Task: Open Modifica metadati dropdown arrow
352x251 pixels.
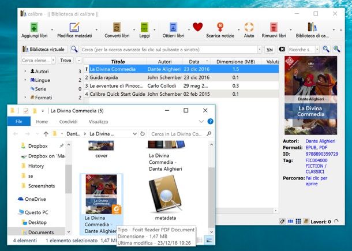Action: pyautogui.click(x=96, y=29)
